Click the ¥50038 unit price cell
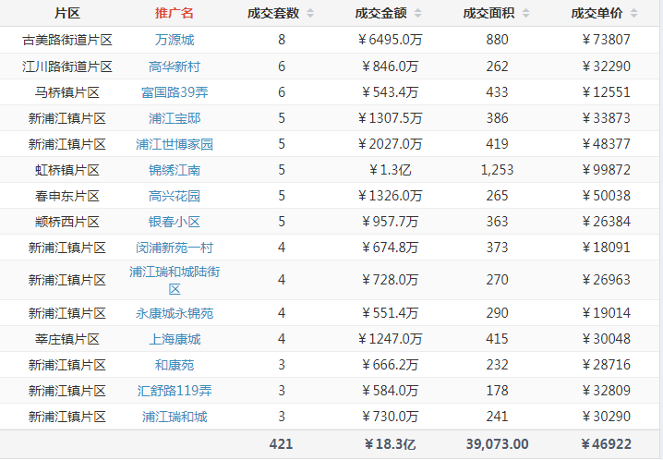This screenshot has height=460, width=663. [606, 196]
